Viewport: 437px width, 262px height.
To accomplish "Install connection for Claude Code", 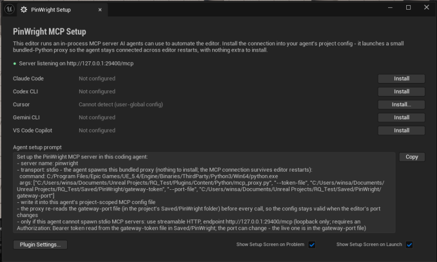I will [401, 79].
